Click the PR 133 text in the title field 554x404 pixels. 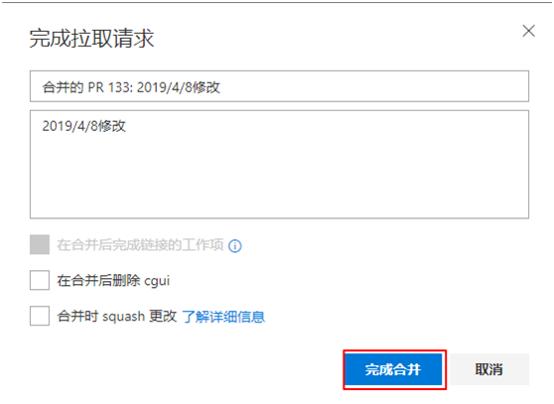(109, 87)
